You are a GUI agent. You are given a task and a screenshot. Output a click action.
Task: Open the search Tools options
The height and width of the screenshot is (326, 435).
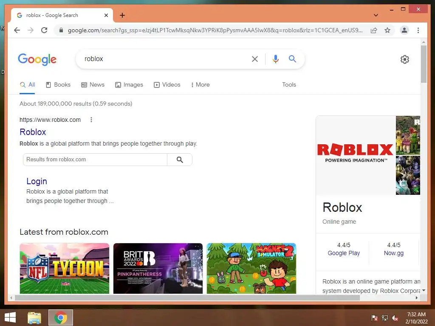289,85
